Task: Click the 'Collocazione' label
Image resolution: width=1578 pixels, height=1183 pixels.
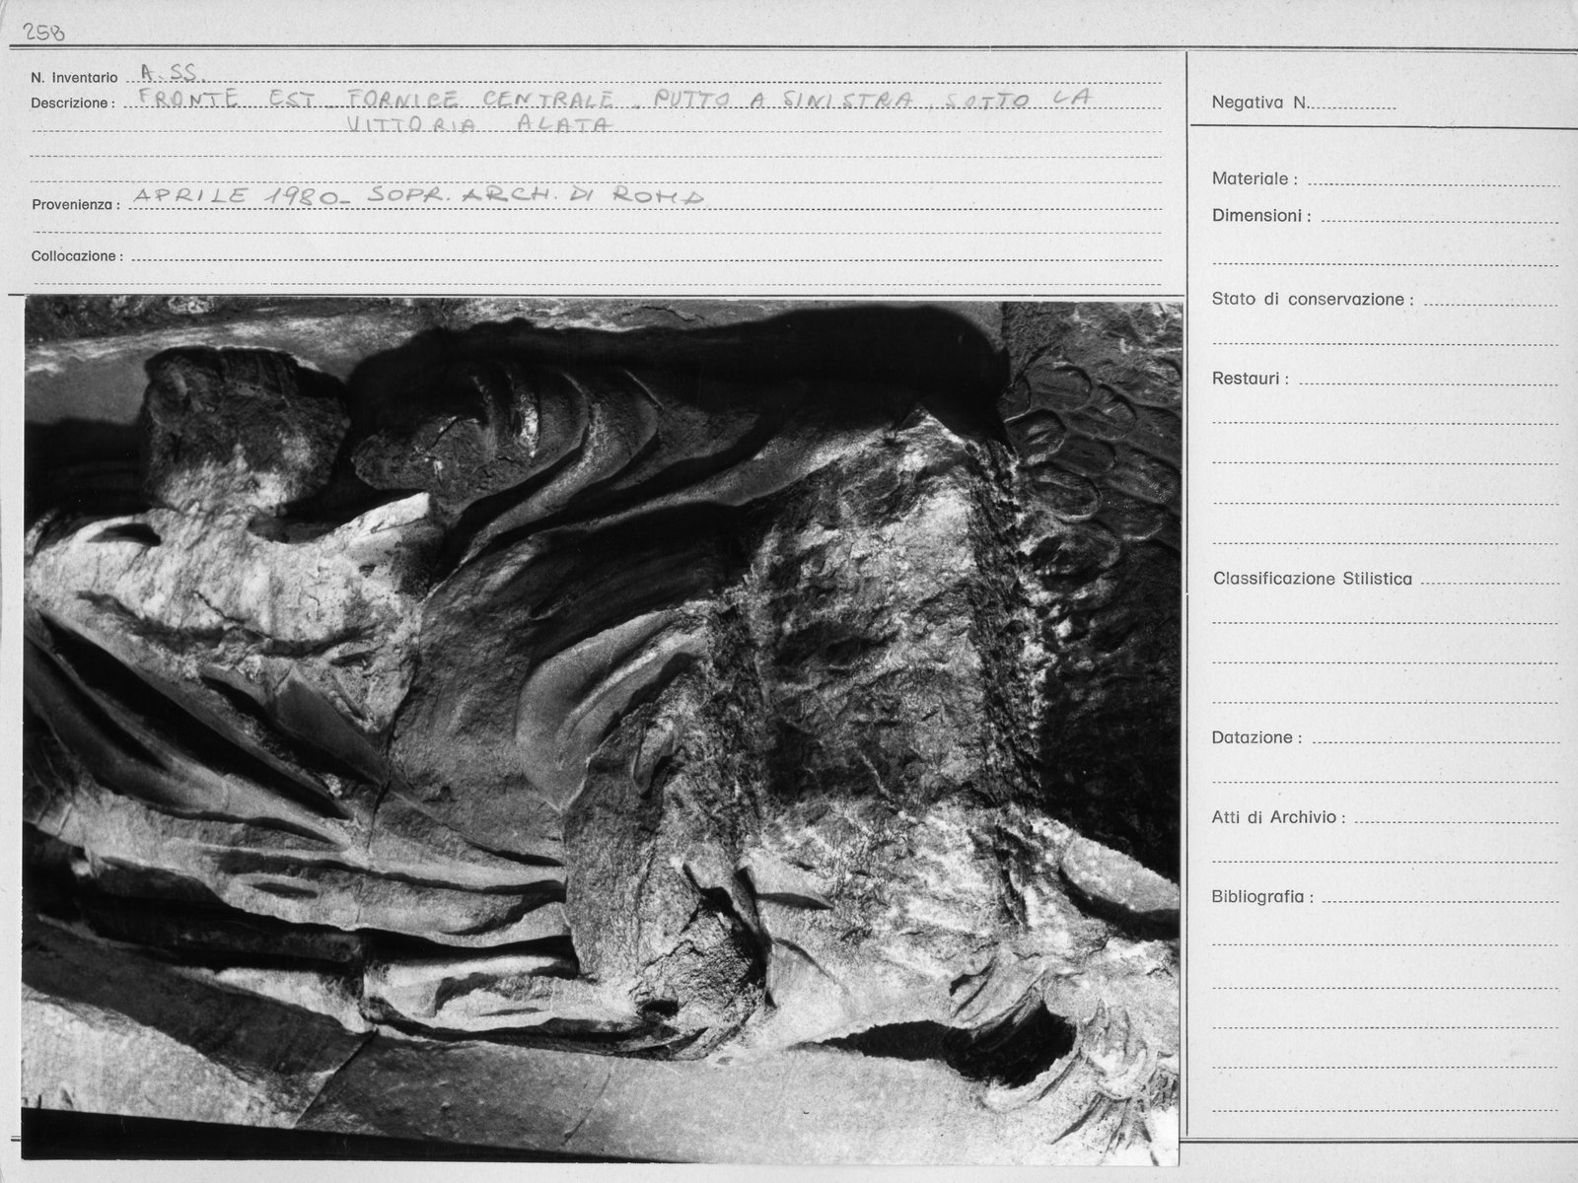Action: 77,256
